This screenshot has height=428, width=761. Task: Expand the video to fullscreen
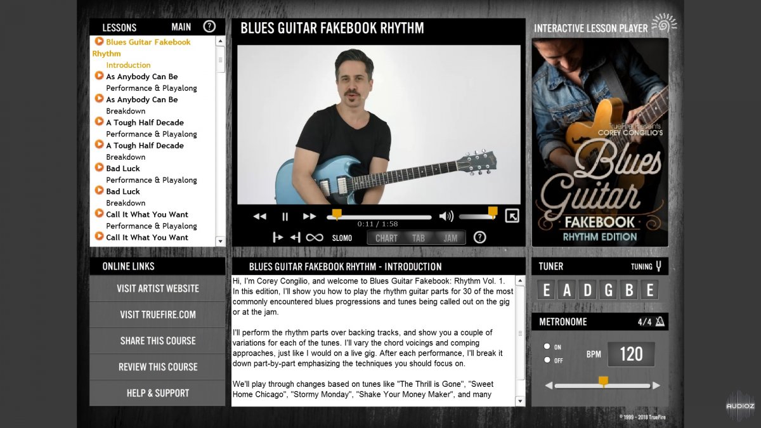(512, 216)
